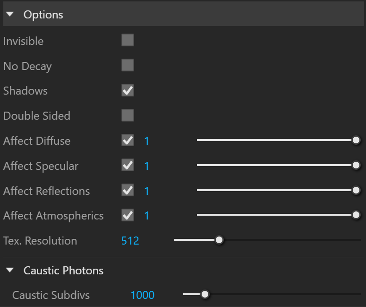
Task: Collapse the Options section triangle
Action: [x=10, y=14]
